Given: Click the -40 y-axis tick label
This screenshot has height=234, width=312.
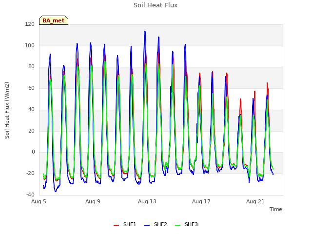Looking at the screenshot, I should (x=30, y=195).
